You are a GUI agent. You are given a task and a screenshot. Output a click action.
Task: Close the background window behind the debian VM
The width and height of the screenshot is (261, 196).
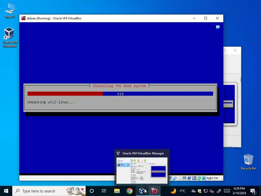pos(235,50)
